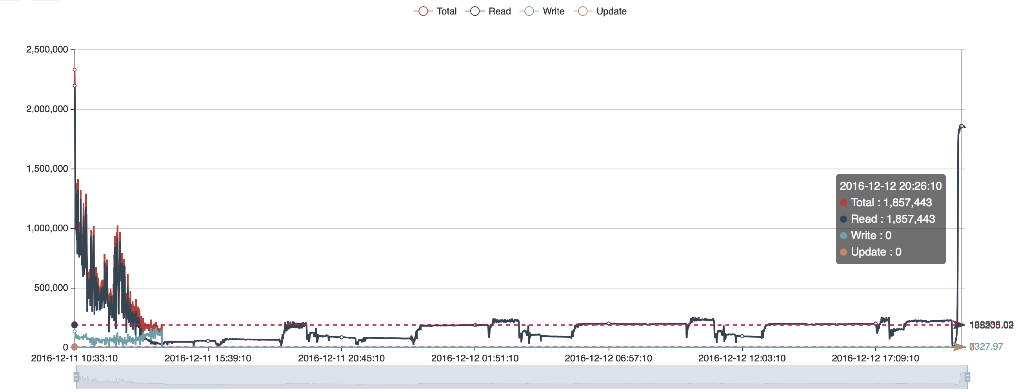Select Read data point at 2016-12-12 17:09:10
Image resolution: width=1018 pixels, height=392 pixels.
[x=876, y=324]
